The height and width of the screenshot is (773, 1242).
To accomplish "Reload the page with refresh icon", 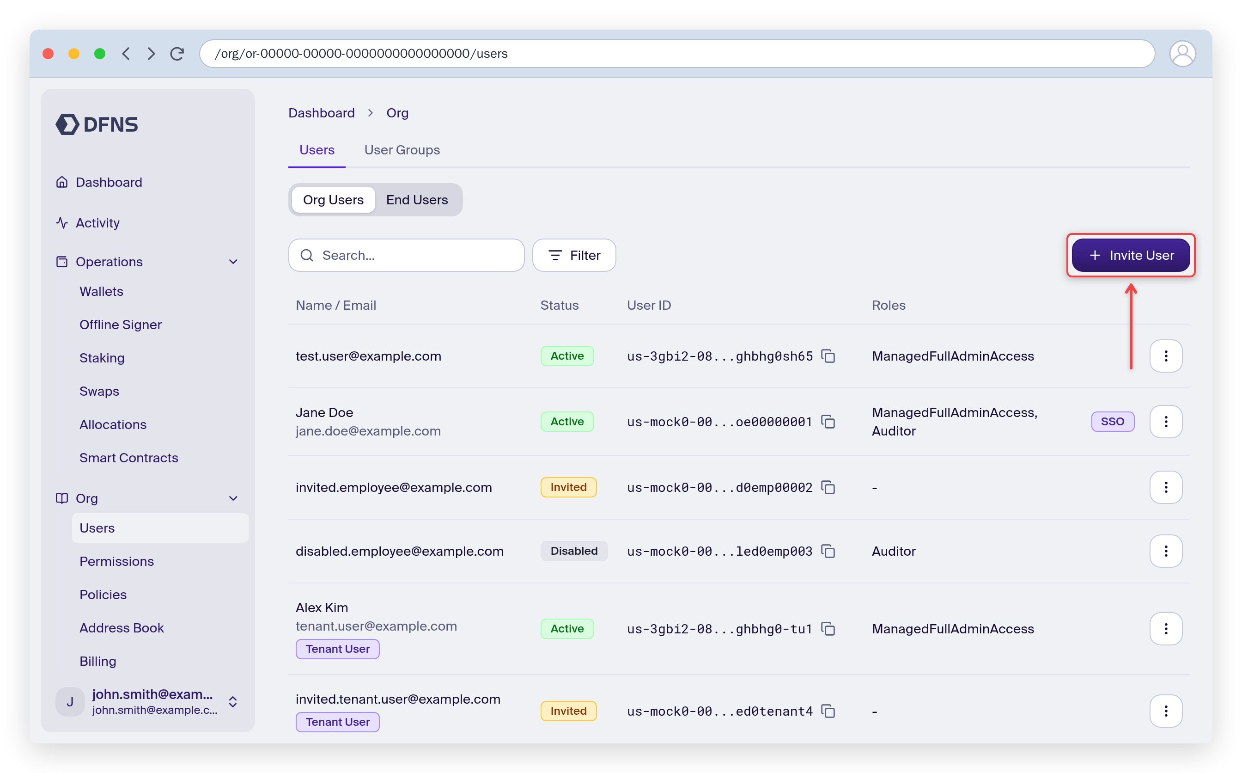I will pyautogui.click(x=177, y=54).
